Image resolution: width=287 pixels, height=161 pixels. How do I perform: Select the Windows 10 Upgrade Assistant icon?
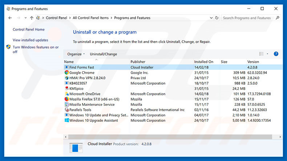click(x=67, y=120)
